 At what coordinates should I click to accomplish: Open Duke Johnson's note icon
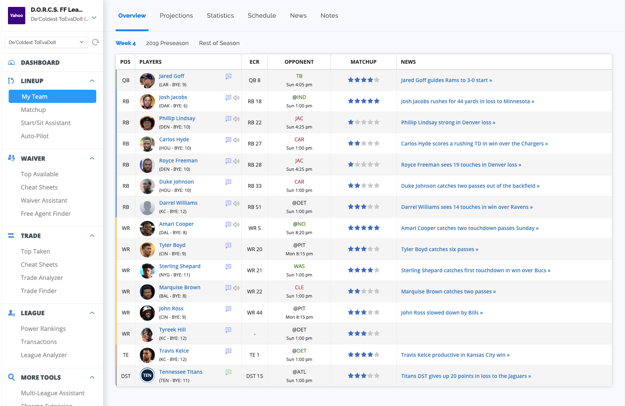(229, 182)
